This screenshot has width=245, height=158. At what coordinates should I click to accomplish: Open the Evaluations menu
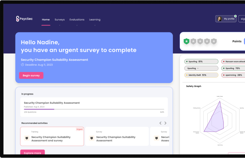77,20
